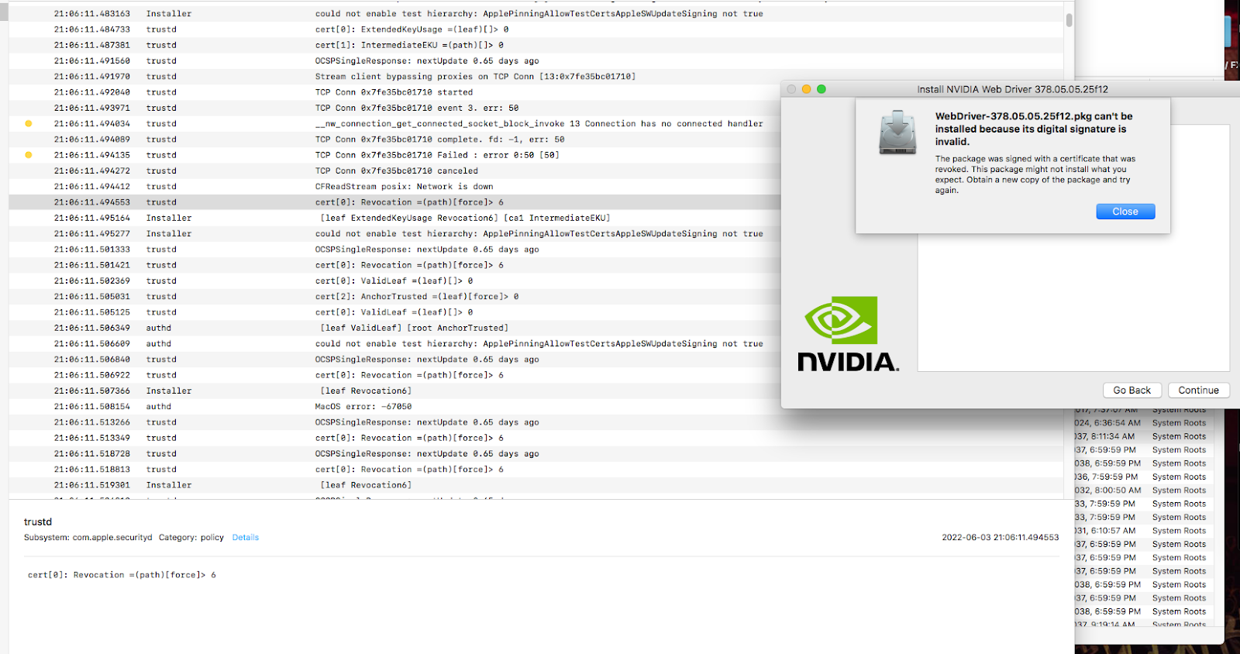Image resolution: width=1240 pixels, height=654 pixels.
Task: Click the yellow dot on the 21:06:11.494135 row
Action: click(29, 155)
